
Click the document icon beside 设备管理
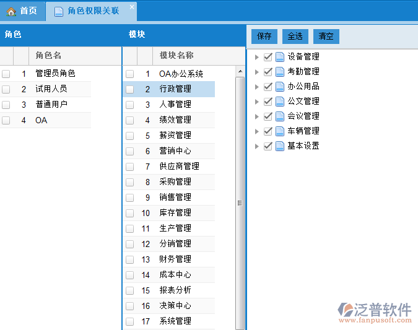click(x=279, y=57)
